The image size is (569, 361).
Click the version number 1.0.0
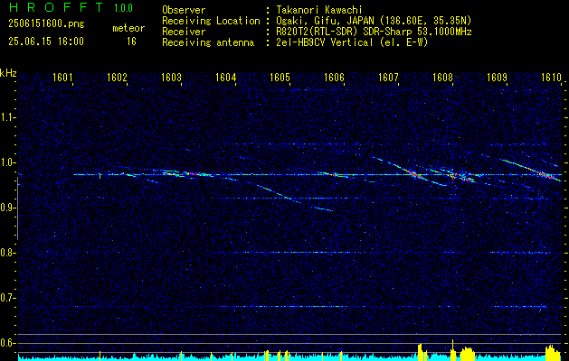click(x=123, y=8)
